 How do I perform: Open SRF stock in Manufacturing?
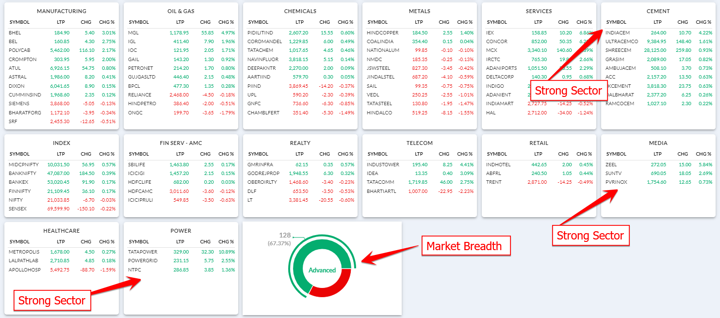[x=13, y=121]
